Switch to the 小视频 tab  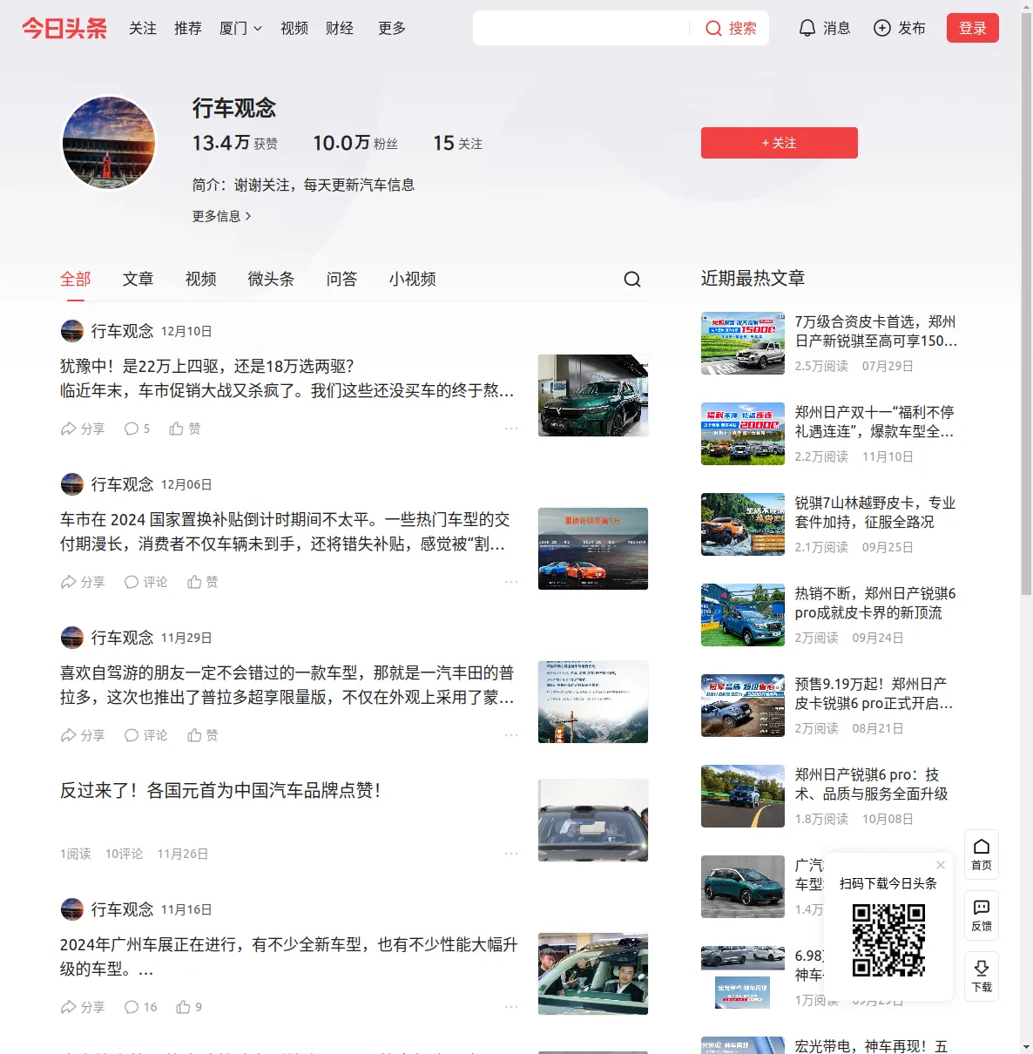(413, 279)
